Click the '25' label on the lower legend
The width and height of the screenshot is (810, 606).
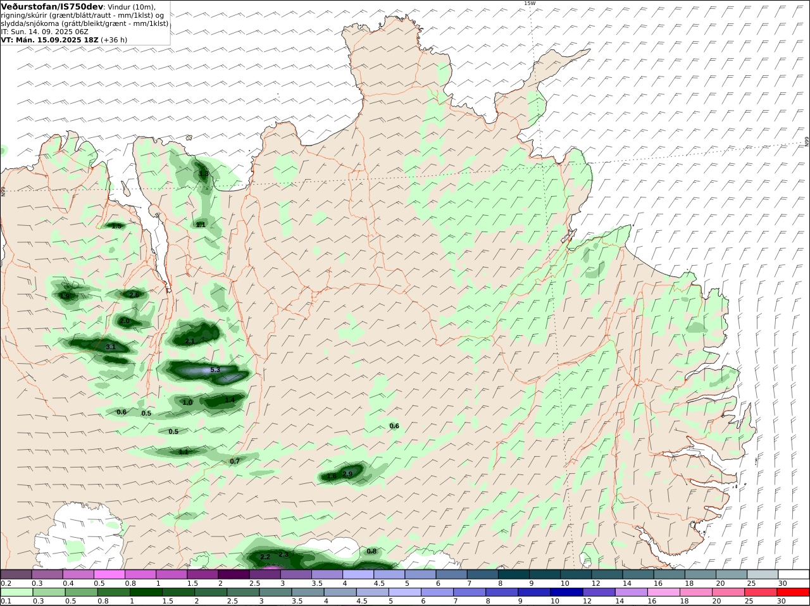coord(748,602)
